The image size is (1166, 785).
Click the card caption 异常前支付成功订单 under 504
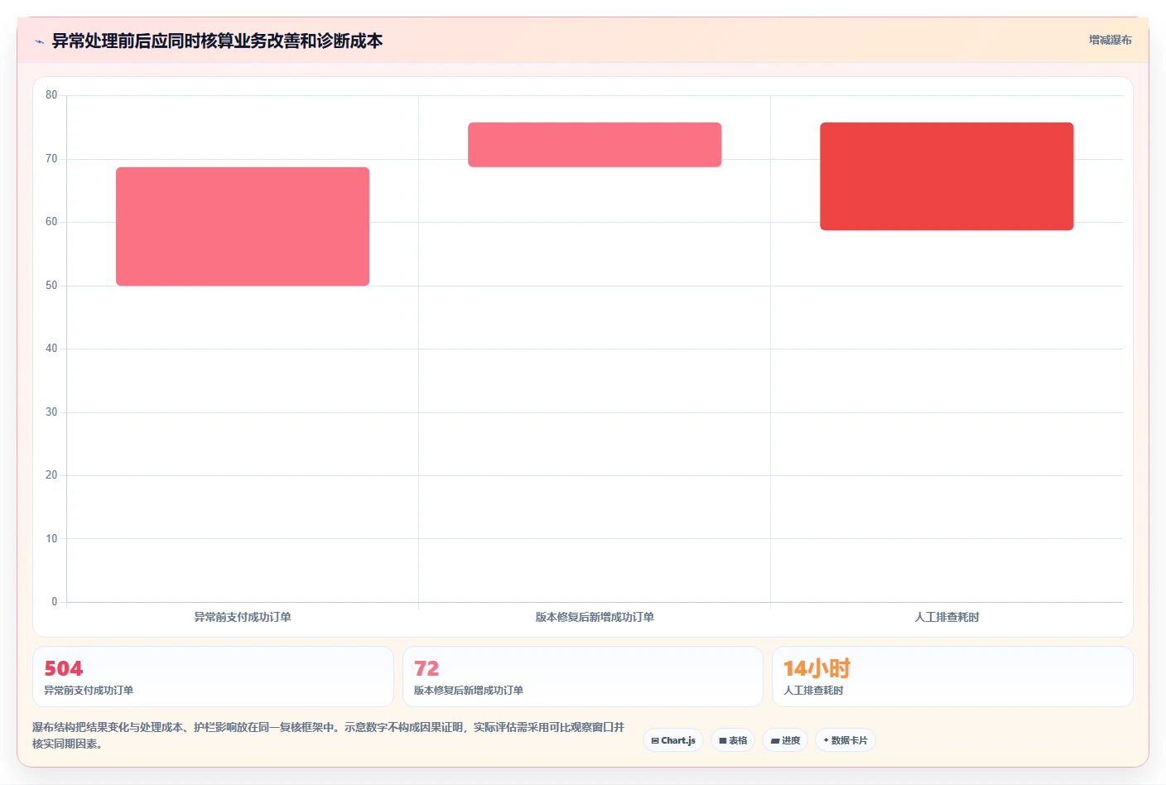pyautogui.click(x=89, y=691)
